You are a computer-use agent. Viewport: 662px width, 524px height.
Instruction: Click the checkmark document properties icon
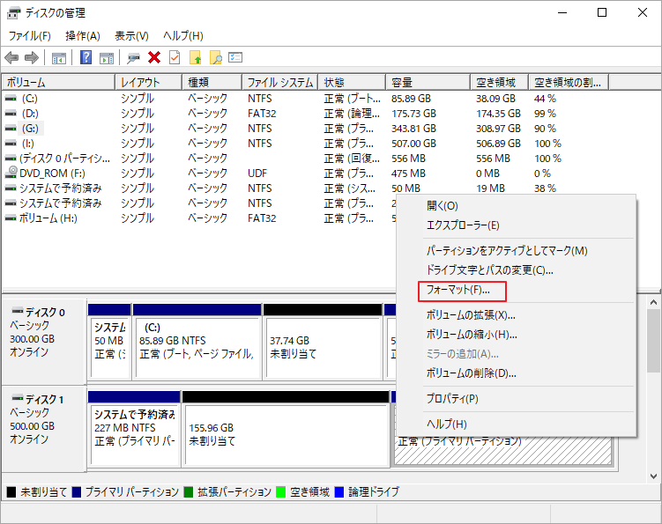point(175,57)
